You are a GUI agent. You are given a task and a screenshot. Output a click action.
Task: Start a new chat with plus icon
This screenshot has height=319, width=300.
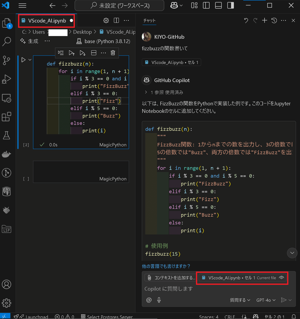[x=264, y=20]
